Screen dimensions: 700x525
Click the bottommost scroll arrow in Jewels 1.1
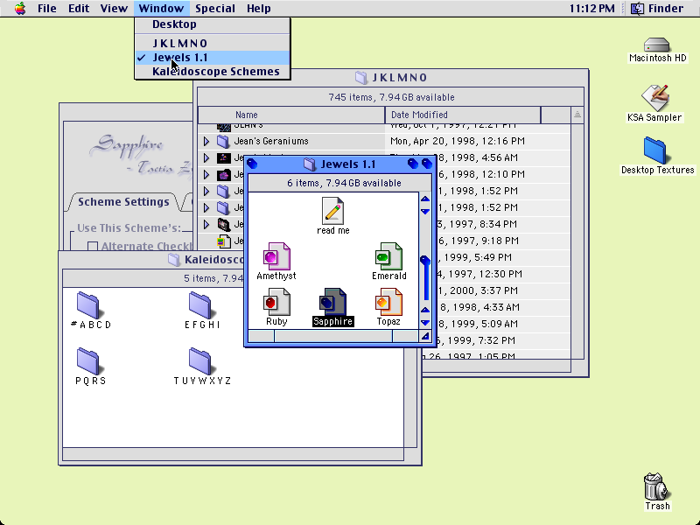point(425,322)
